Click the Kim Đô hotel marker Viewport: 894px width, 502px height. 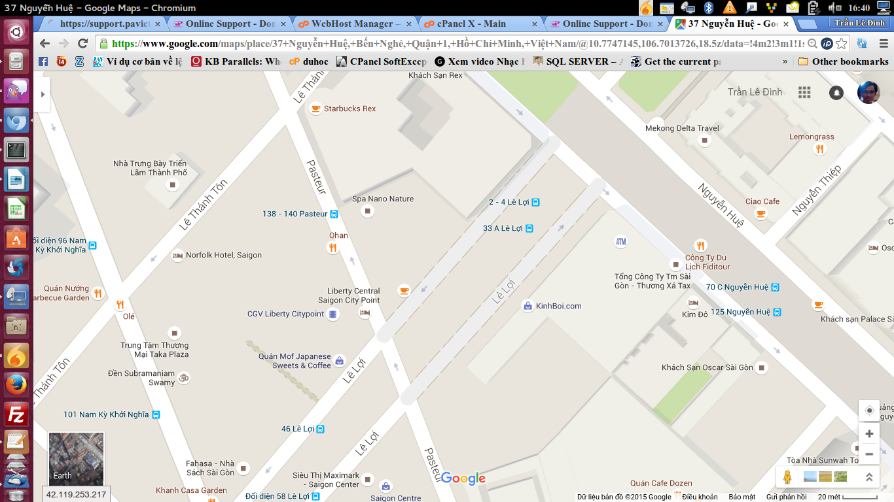[x=693, y=303]
